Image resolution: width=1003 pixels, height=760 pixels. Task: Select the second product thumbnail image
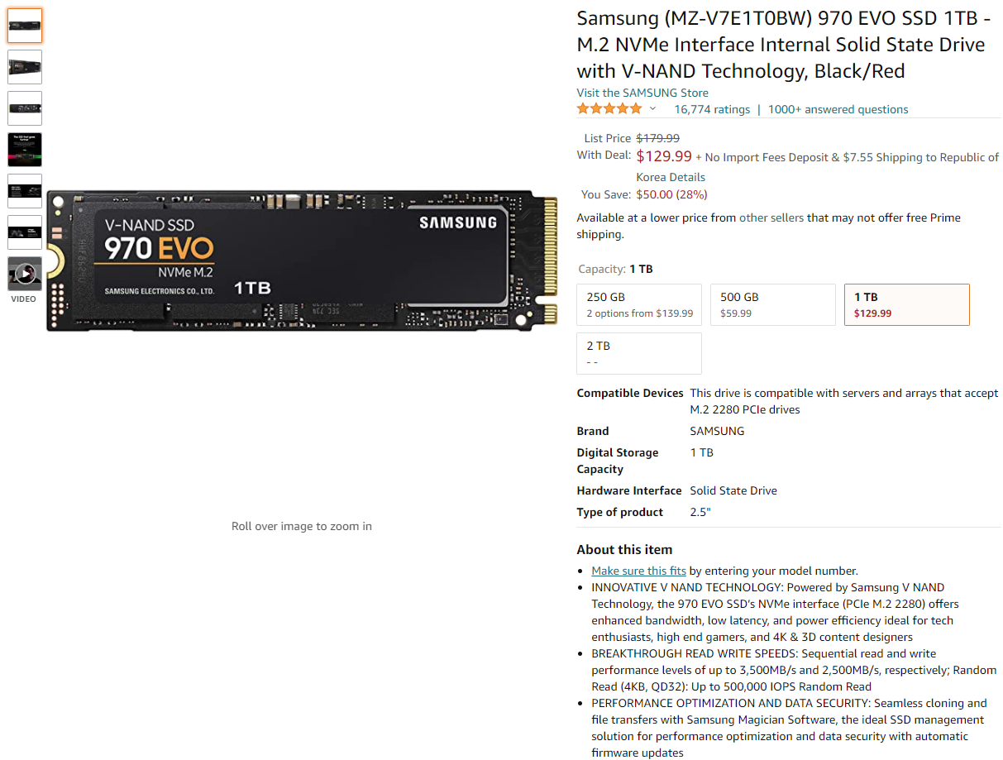(x=25, y=67)
